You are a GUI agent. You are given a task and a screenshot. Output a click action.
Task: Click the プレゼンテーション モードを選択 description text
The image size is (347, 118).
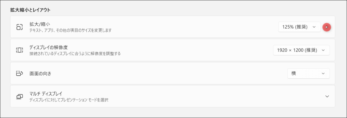(x=69, y=100)
